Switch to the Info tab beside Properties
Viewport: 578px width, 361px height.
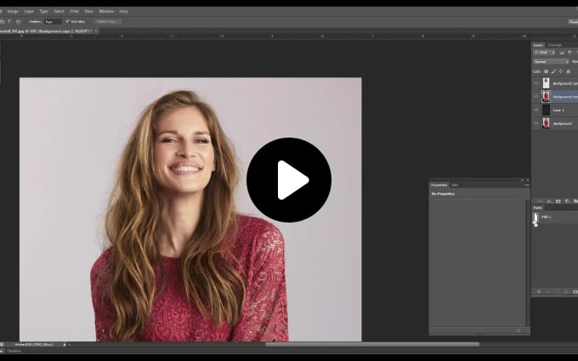coord(455,185)
